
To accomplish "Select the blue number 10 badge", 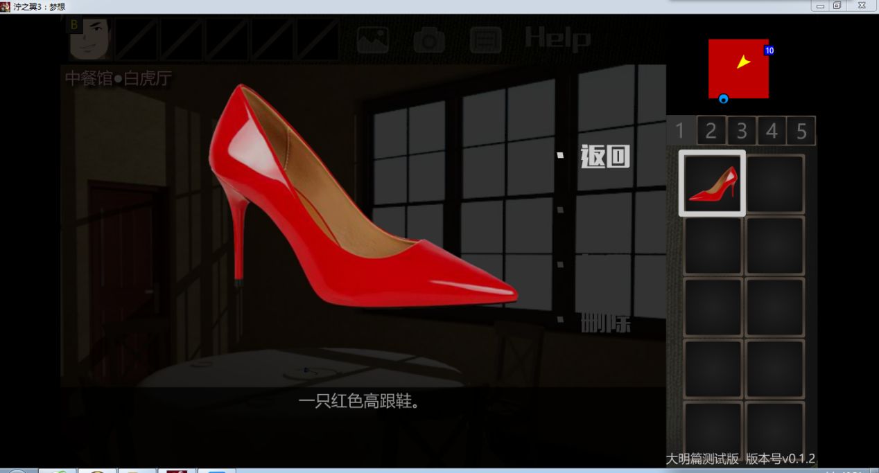I will [769, 51].
